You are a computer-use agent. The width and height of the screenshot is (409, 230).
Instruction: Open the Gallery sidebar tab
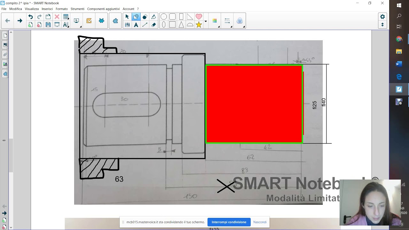click(x=5, y=45)
